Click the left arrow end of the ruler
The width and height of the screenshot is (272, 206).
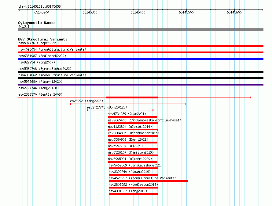coord(19,10)
